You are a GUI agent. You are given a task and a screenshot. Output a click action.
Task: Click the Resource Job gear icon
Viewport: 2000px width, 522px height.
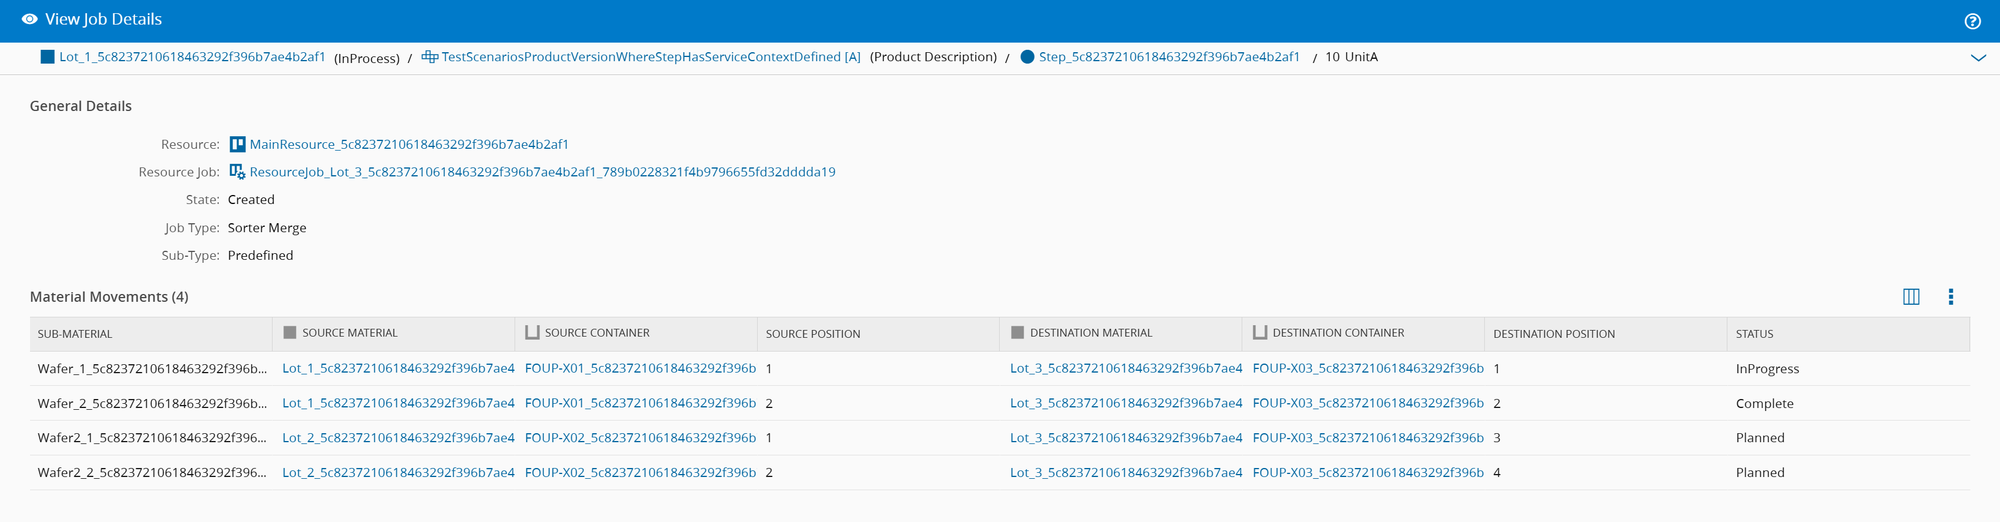pos(238,172)
